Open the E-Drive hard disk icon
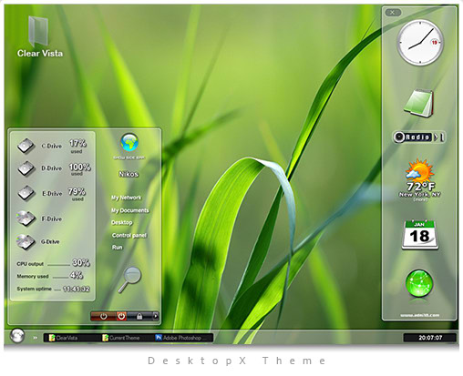The width and height of the screenshot is (463, 376). pos(26,193)
